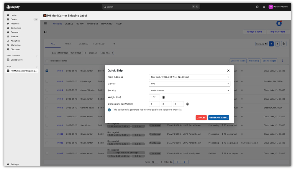The width and height of the screenshot is (295, 170).
Task: Focus the Shopify search bar
Action: click(151, 7)
